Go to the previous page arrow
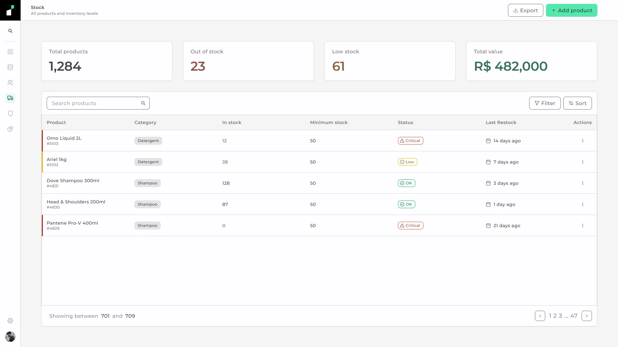Screen dimensions: 618x347 tap(540, 316)
